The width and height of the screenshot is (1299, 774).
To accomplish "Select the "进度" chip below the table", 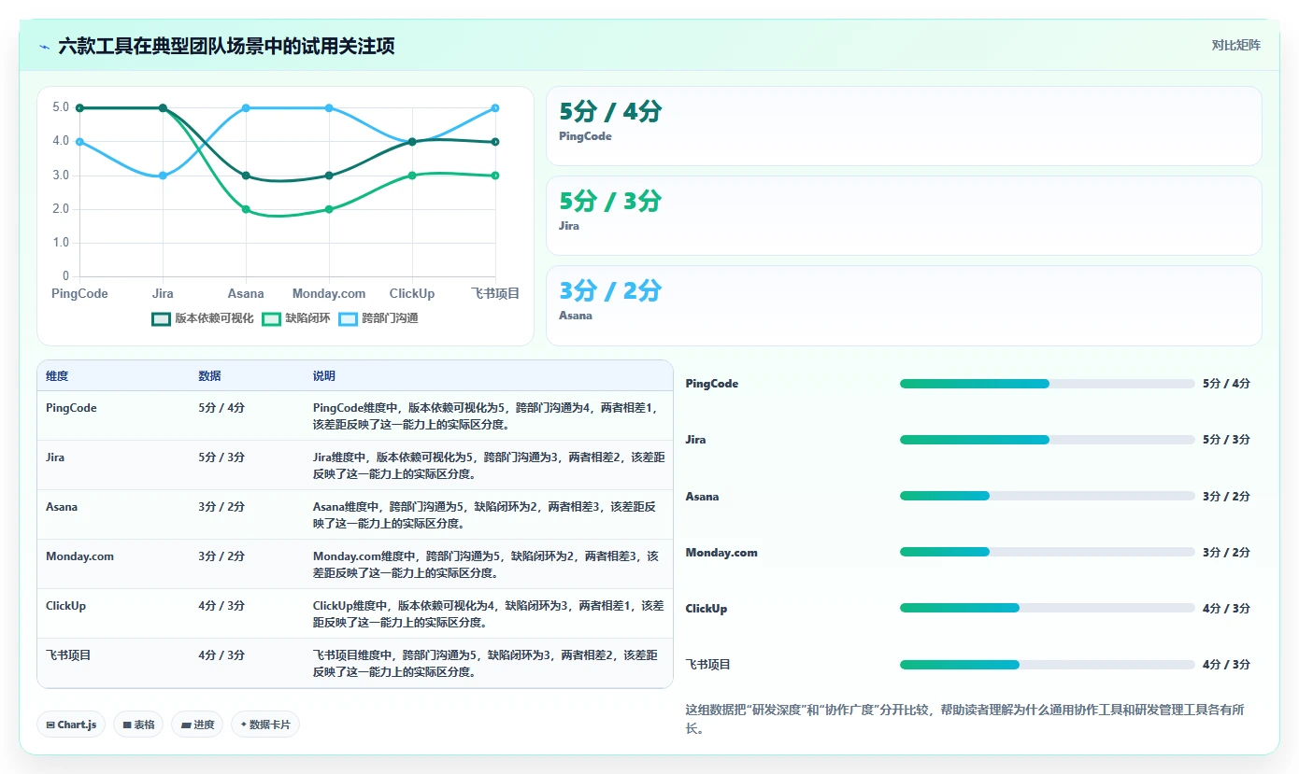I will 197,725.
